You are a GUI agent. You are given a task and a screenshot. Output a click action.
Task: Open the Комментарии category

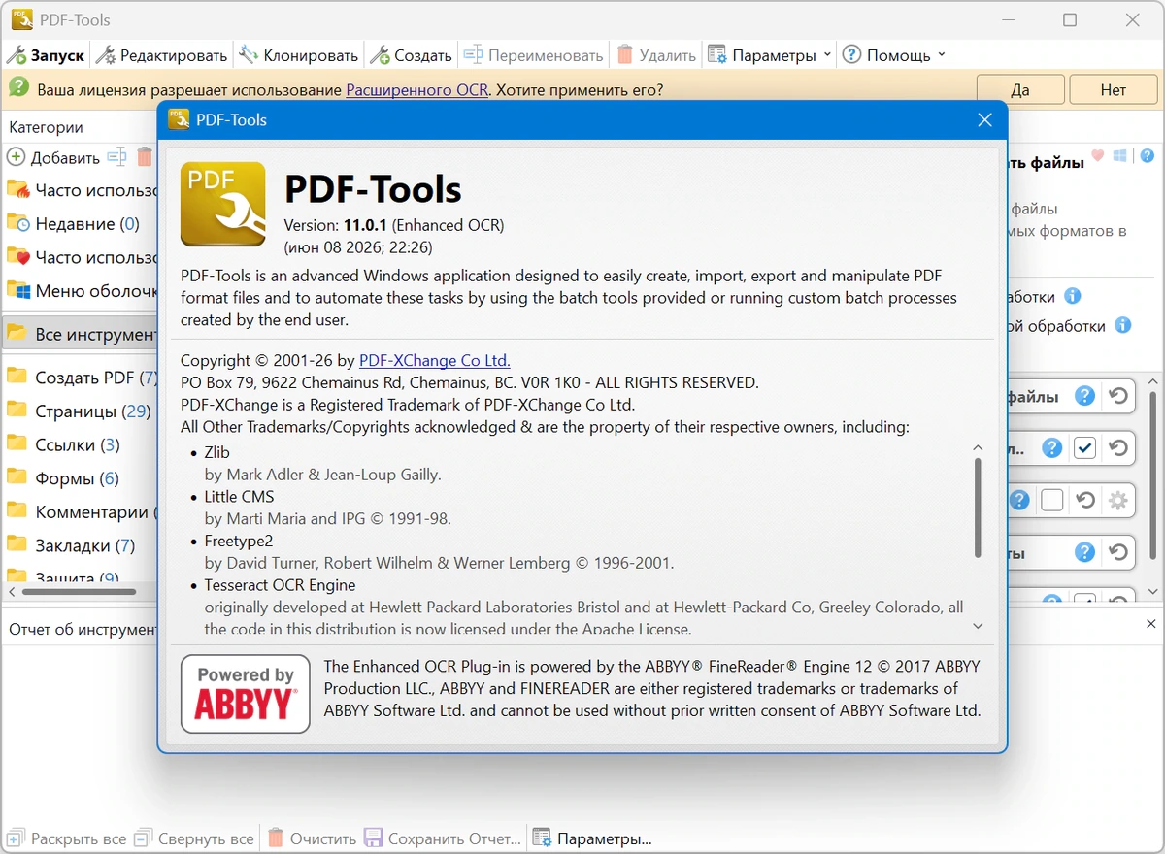tap(81, 511)
